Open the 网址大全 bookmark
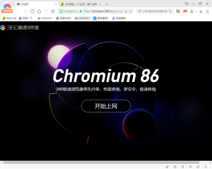 pos(10,18)
